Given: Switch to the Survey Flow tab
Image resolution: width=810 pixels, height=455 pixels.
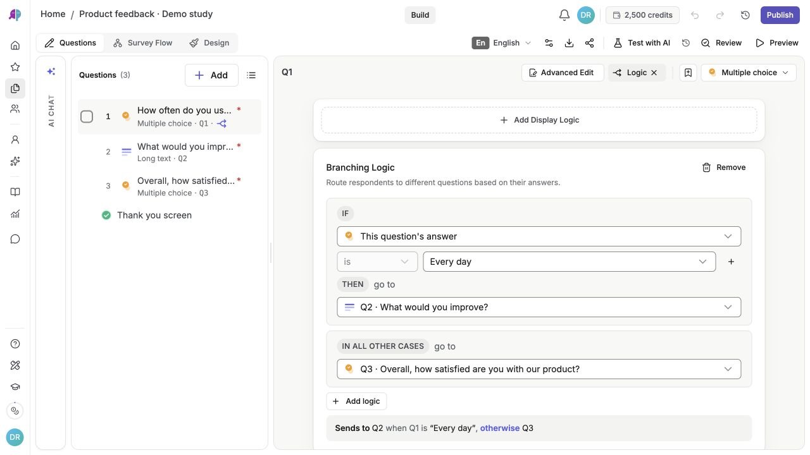Looking at the screenshot, I should (x=142, y=43).
